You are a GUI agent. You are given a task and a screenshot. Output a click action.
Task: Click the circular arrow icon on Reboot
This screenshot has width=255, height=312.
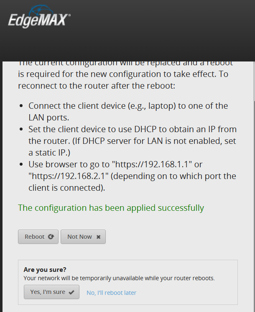(51, 237)
